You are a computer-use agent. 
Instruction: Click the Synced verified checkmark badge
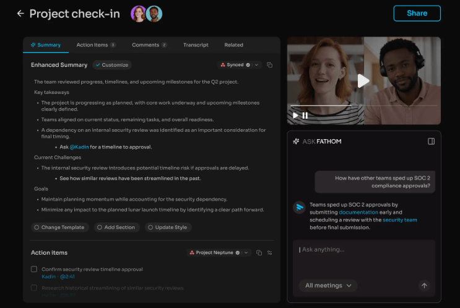(248, 65)
